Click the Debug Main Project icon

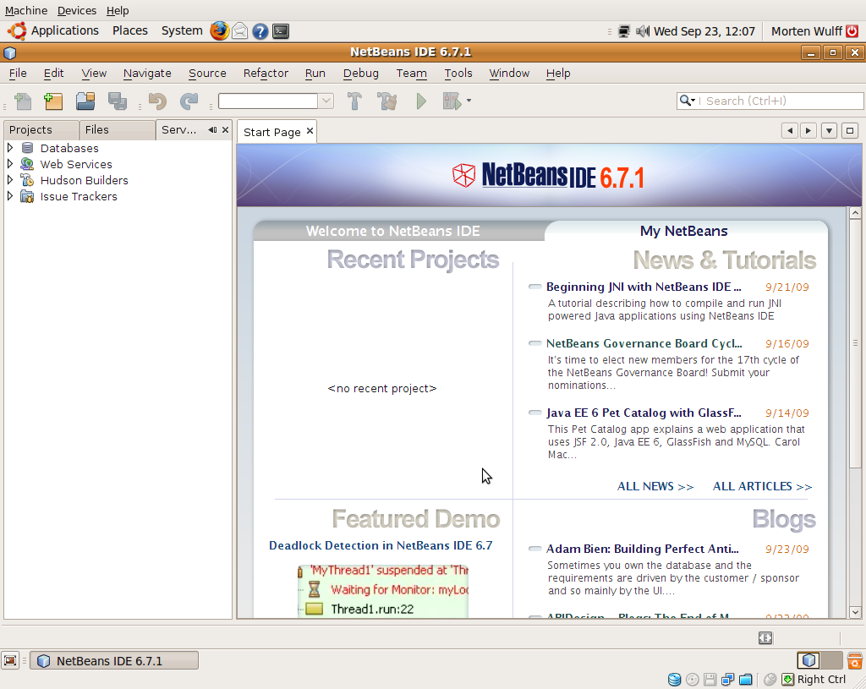452,101
